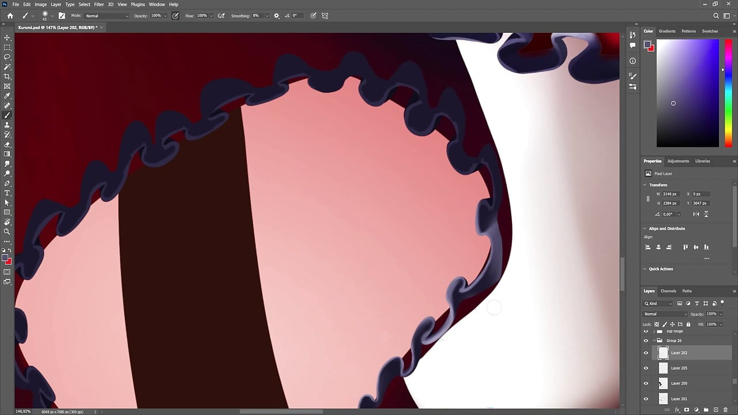Select the History Brush tool

(7, 134)
